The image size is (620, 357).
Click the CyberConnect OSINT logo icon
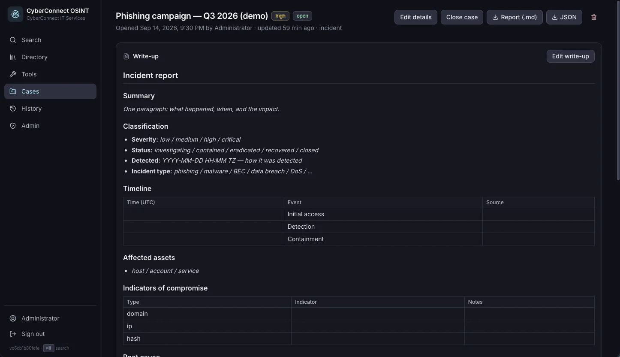[x=15, y=14]
